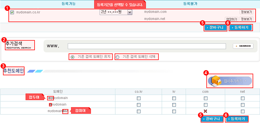Screen dimensions: 260x123
Task: Click the 장바구니 button above the additional search
Action: [215, 28]
